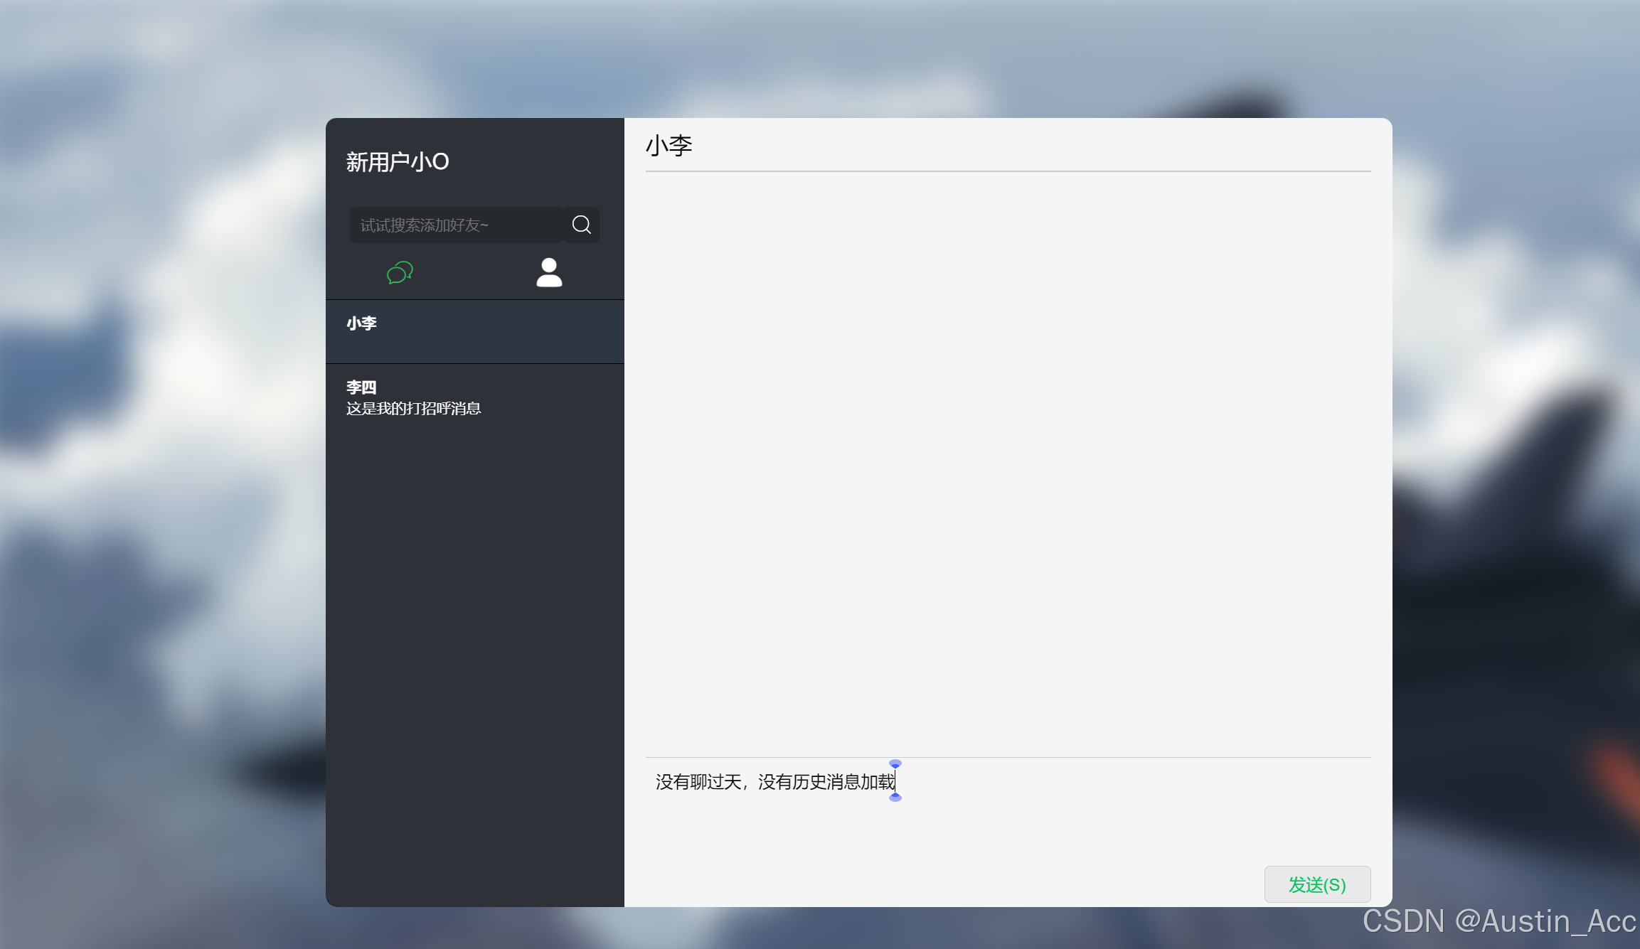Click the placeholder text 试试搜索添加好友~
Image resolution: width=1640 pixels, height=949 pixels.
click(425, 225)
